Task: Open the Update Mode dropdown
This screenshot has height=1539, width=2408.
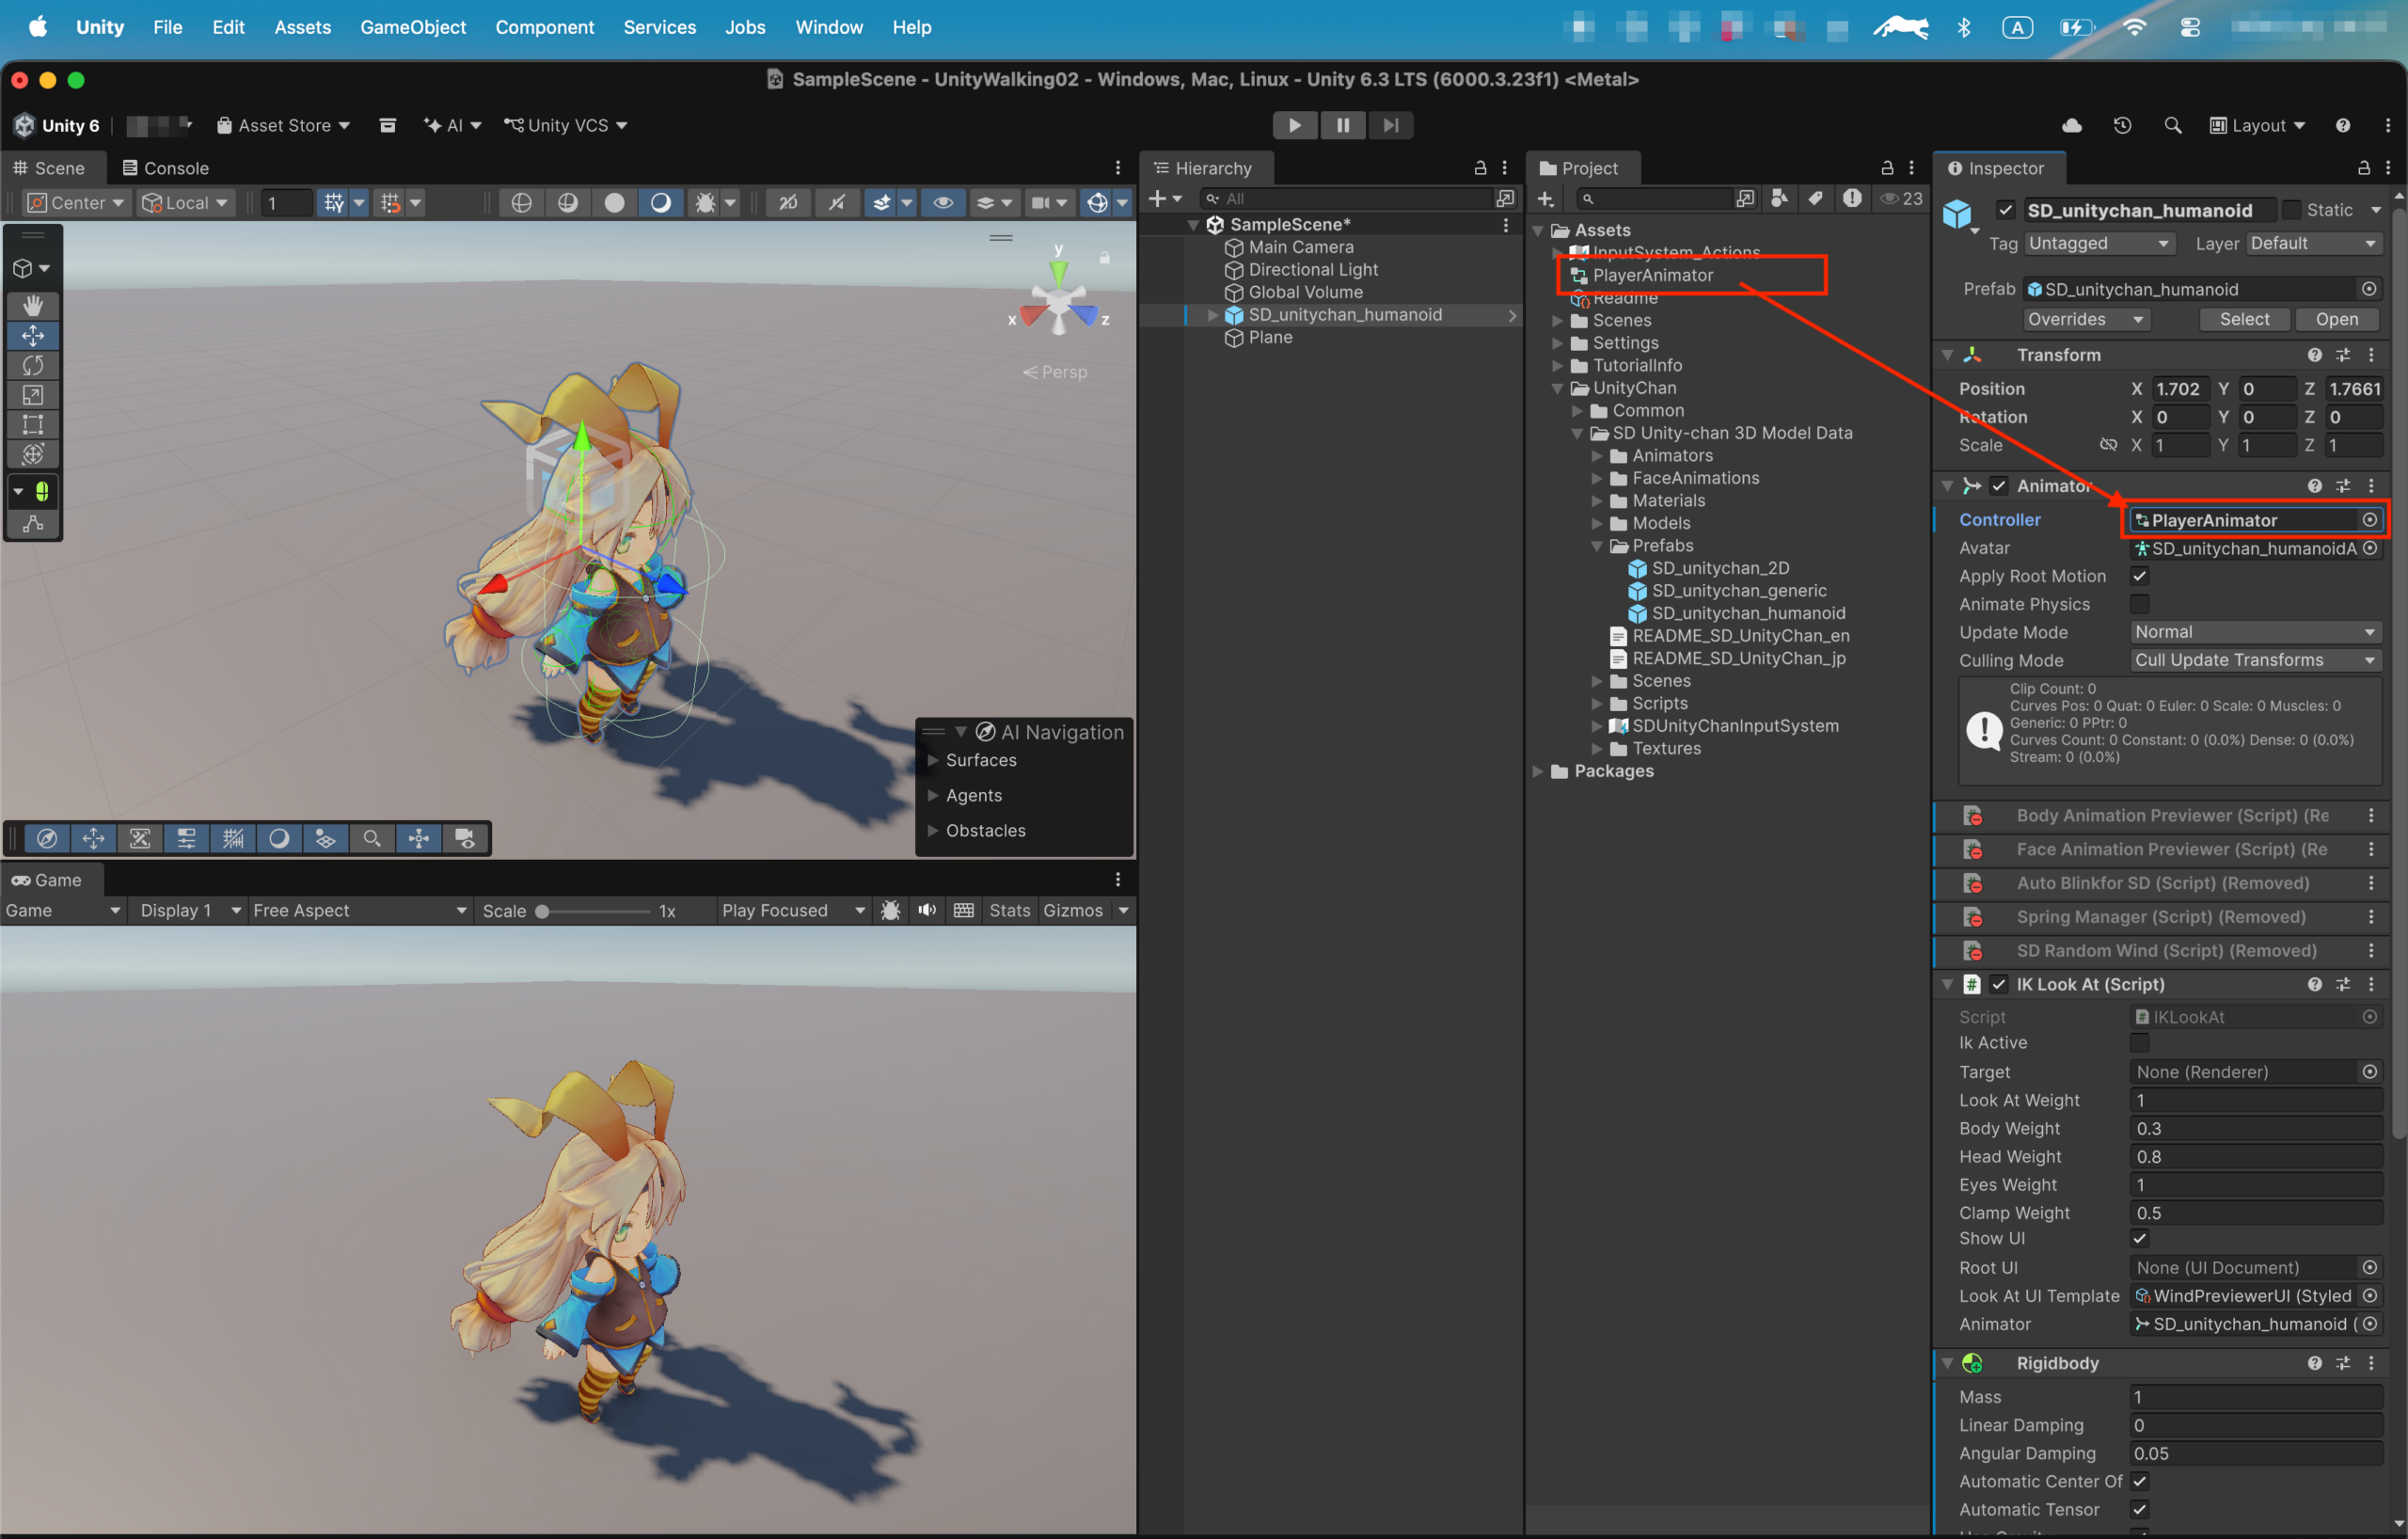Action: pos(2255,632)
